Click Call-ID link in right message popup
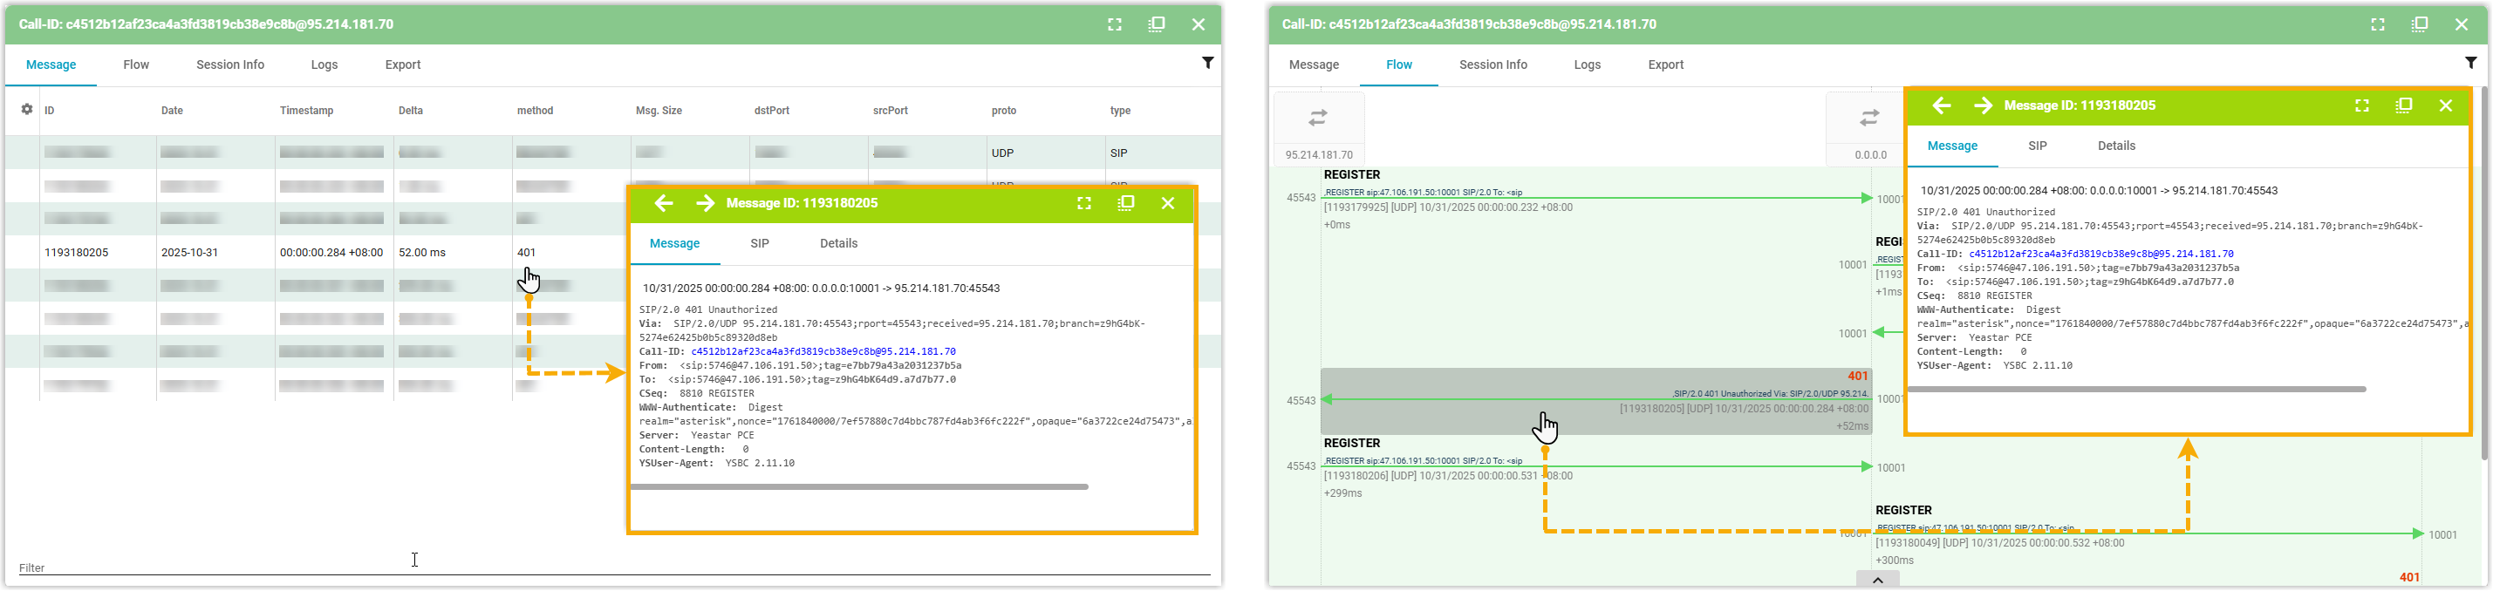Viewport: 2493px width, 591px height. coord(2101,255)
